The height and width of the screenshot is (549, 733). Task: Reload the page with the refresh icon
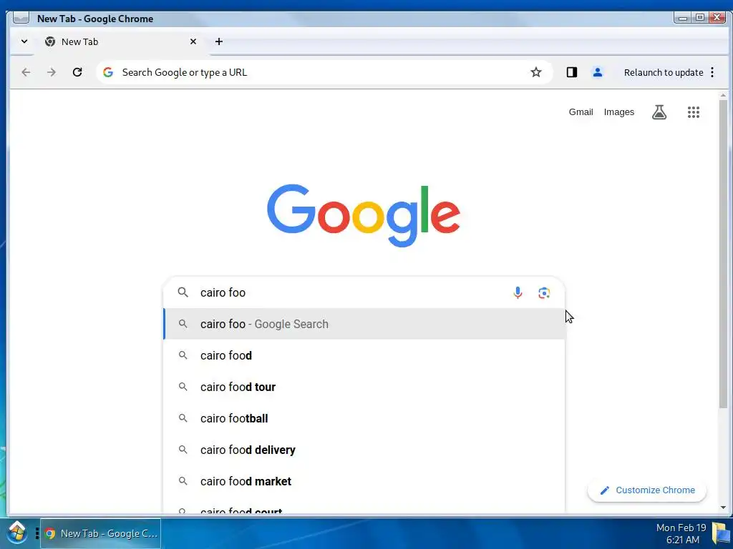tap(77, 72)
